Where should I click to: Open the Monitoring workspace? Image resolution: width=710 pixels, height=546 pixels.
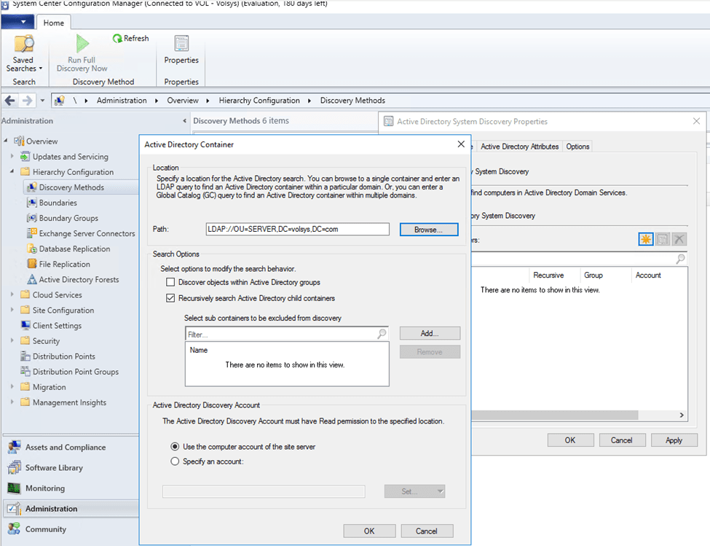pyautogui.click(x=44, y=488)
